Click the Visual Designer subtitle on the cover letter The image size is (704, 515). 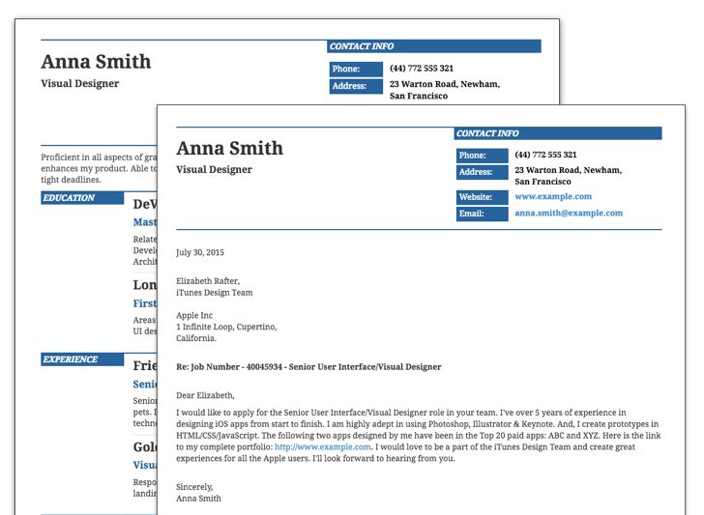point(214,170)
